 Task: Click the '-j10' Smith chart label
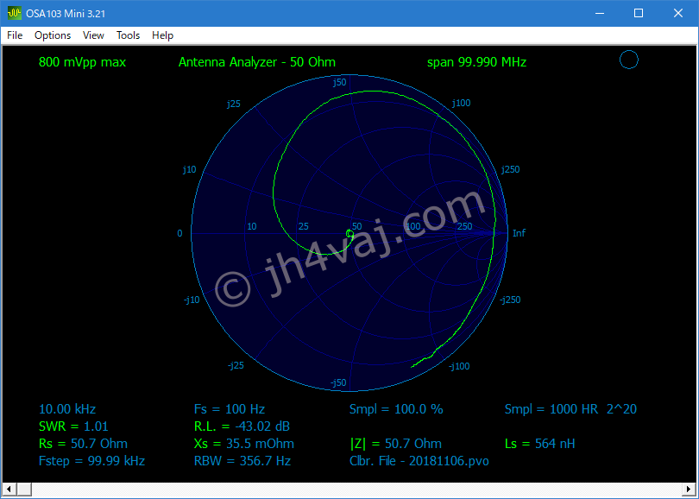192,300
